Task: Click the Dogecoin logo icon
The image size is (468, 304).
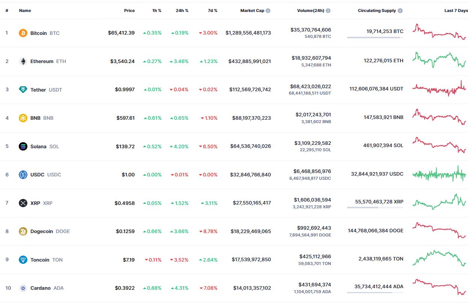Action: pyautogui.click(x=23, y=231)
